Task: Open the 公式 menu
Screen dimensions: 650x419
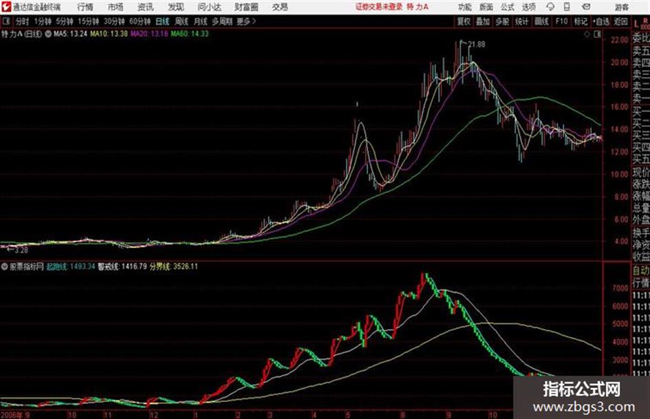Action: (x=508, y=7)
